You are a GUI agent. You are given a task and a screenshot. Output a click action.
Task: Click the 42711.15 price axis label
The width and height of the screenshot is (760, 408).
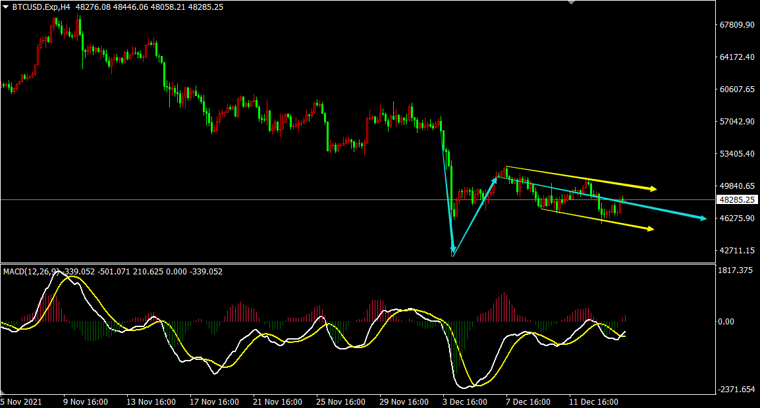737,251
